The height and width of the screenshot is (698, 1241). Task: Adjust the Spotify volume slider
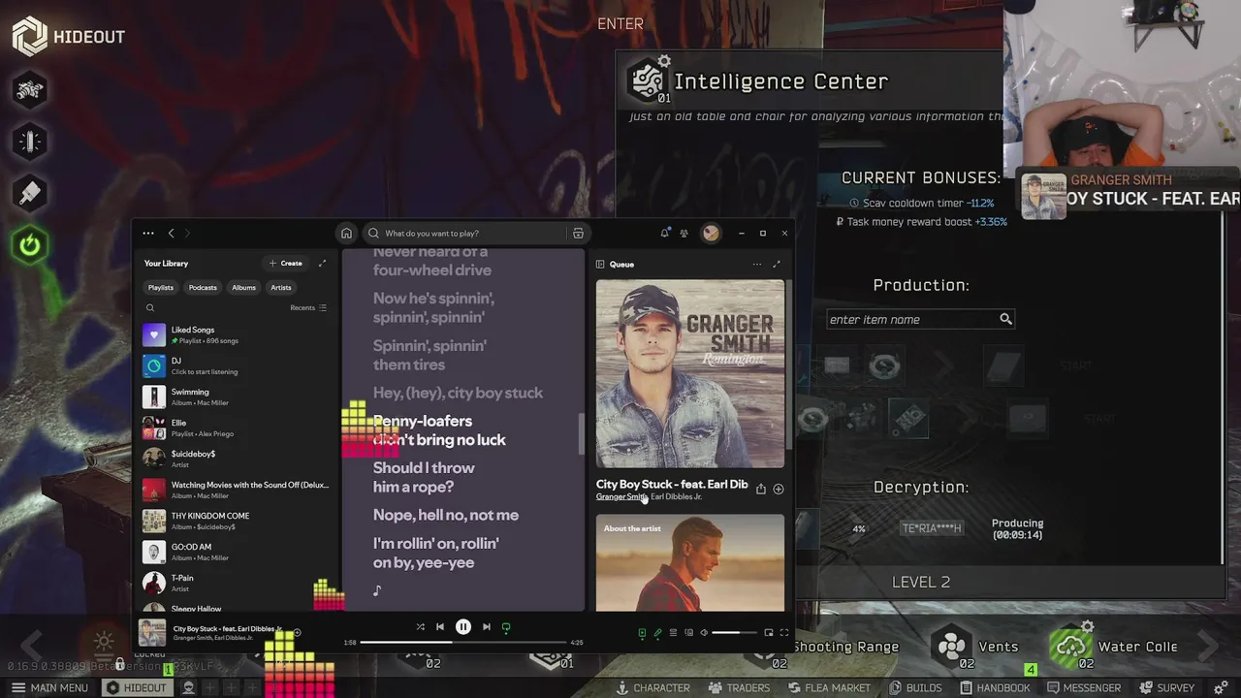[x=734, y=633]
